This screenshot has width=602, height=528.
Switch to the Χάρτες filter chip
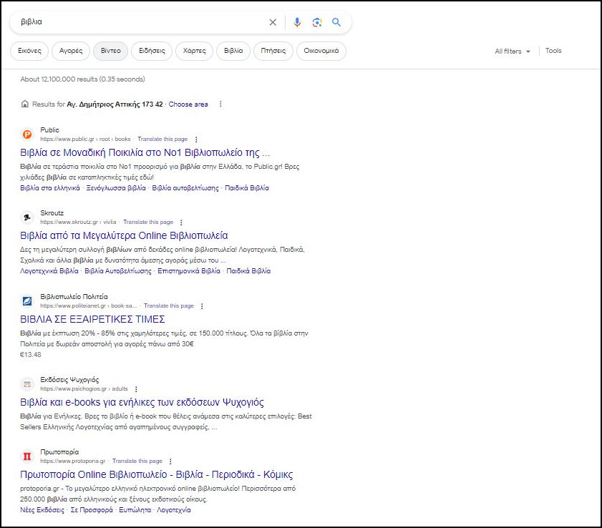tap(194, 51)
